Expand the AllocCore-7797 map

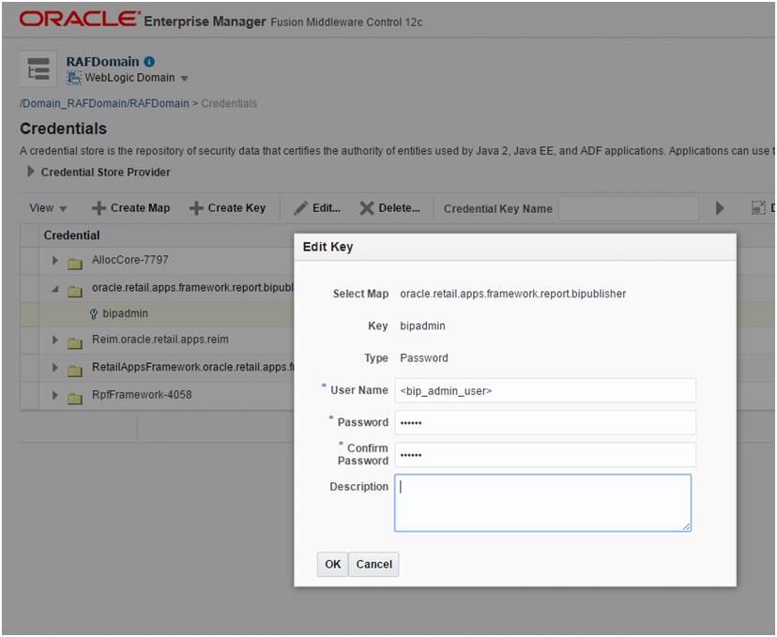coord(55,261)
